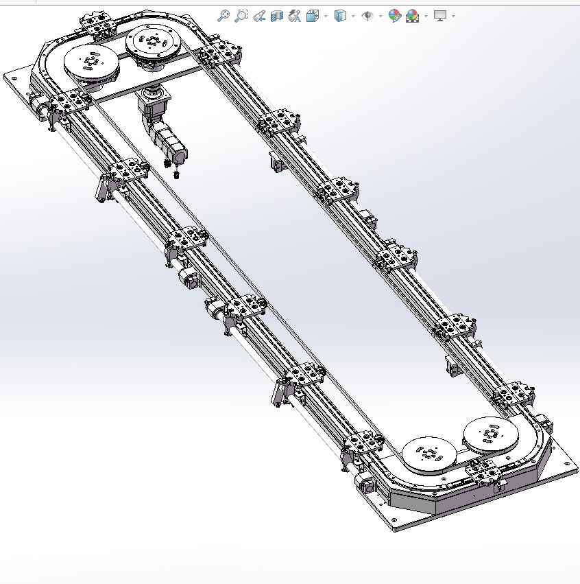Expand the View Settings dropdown
Image resolution: width=580 pixels, height=584 pixels.
(x=452, y=15)
